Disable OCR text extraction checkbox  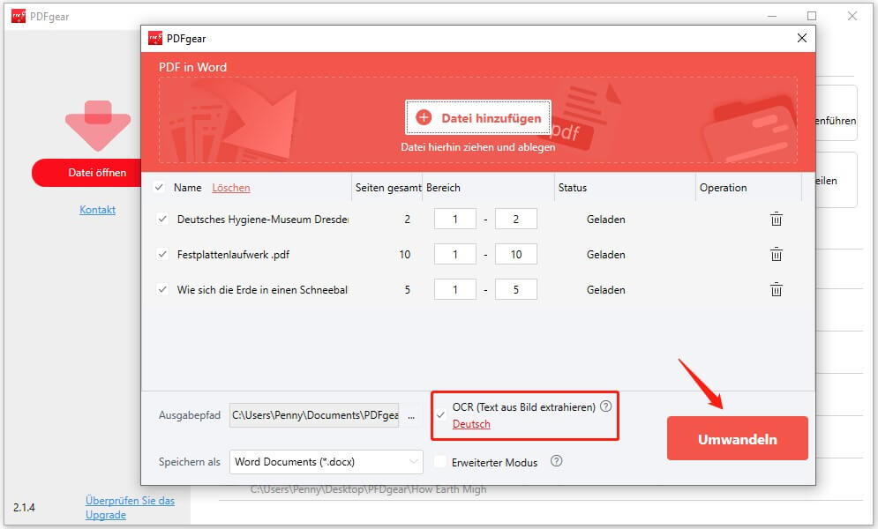click(440, 409)
